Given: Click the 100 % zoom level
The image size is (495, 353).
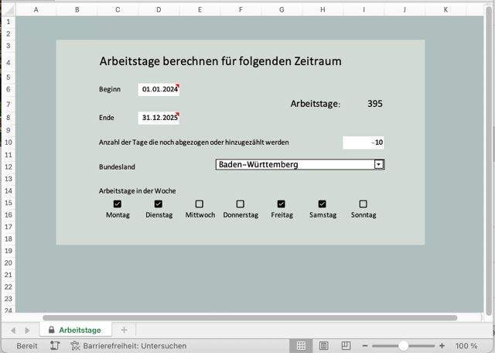Looking at the screenshot, I should 466,346.
